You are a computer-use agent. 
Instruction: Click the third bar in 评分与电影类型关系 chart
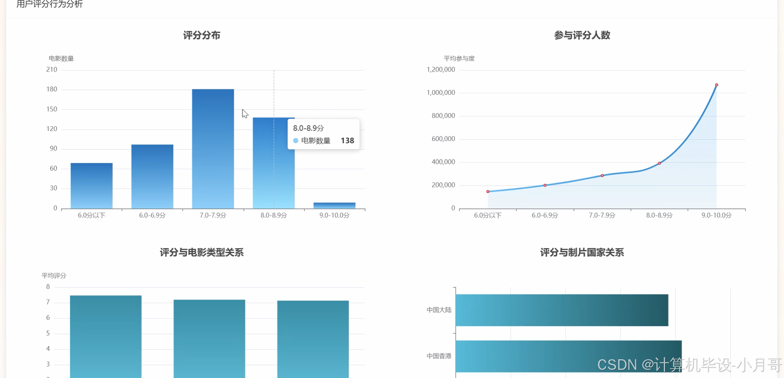[x=313, y=339]
